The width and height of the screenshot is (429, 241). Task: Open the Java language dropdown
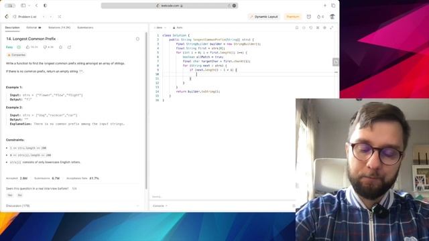(160, 27)
